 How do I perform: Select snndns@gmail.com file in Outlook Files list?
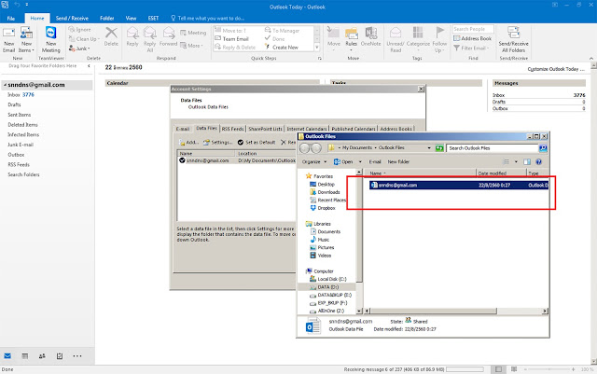click(458, 185)
